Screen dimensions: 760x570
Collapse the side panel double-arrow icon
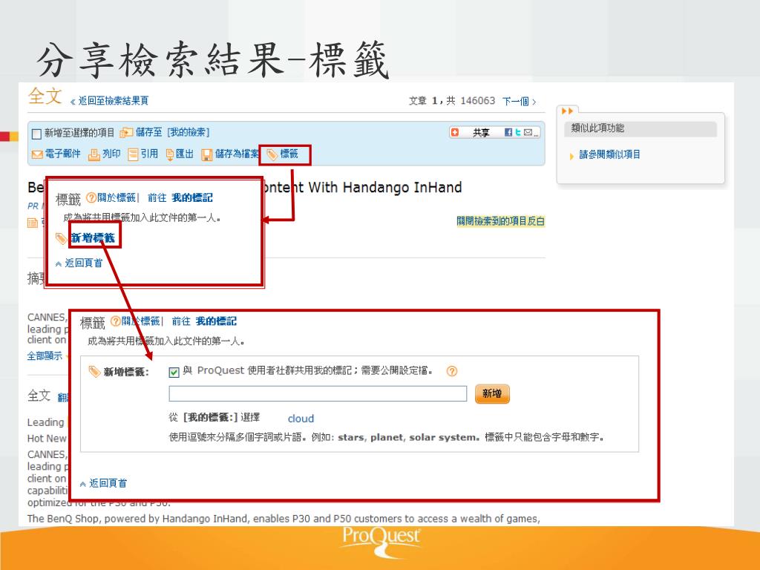[567, 111]
